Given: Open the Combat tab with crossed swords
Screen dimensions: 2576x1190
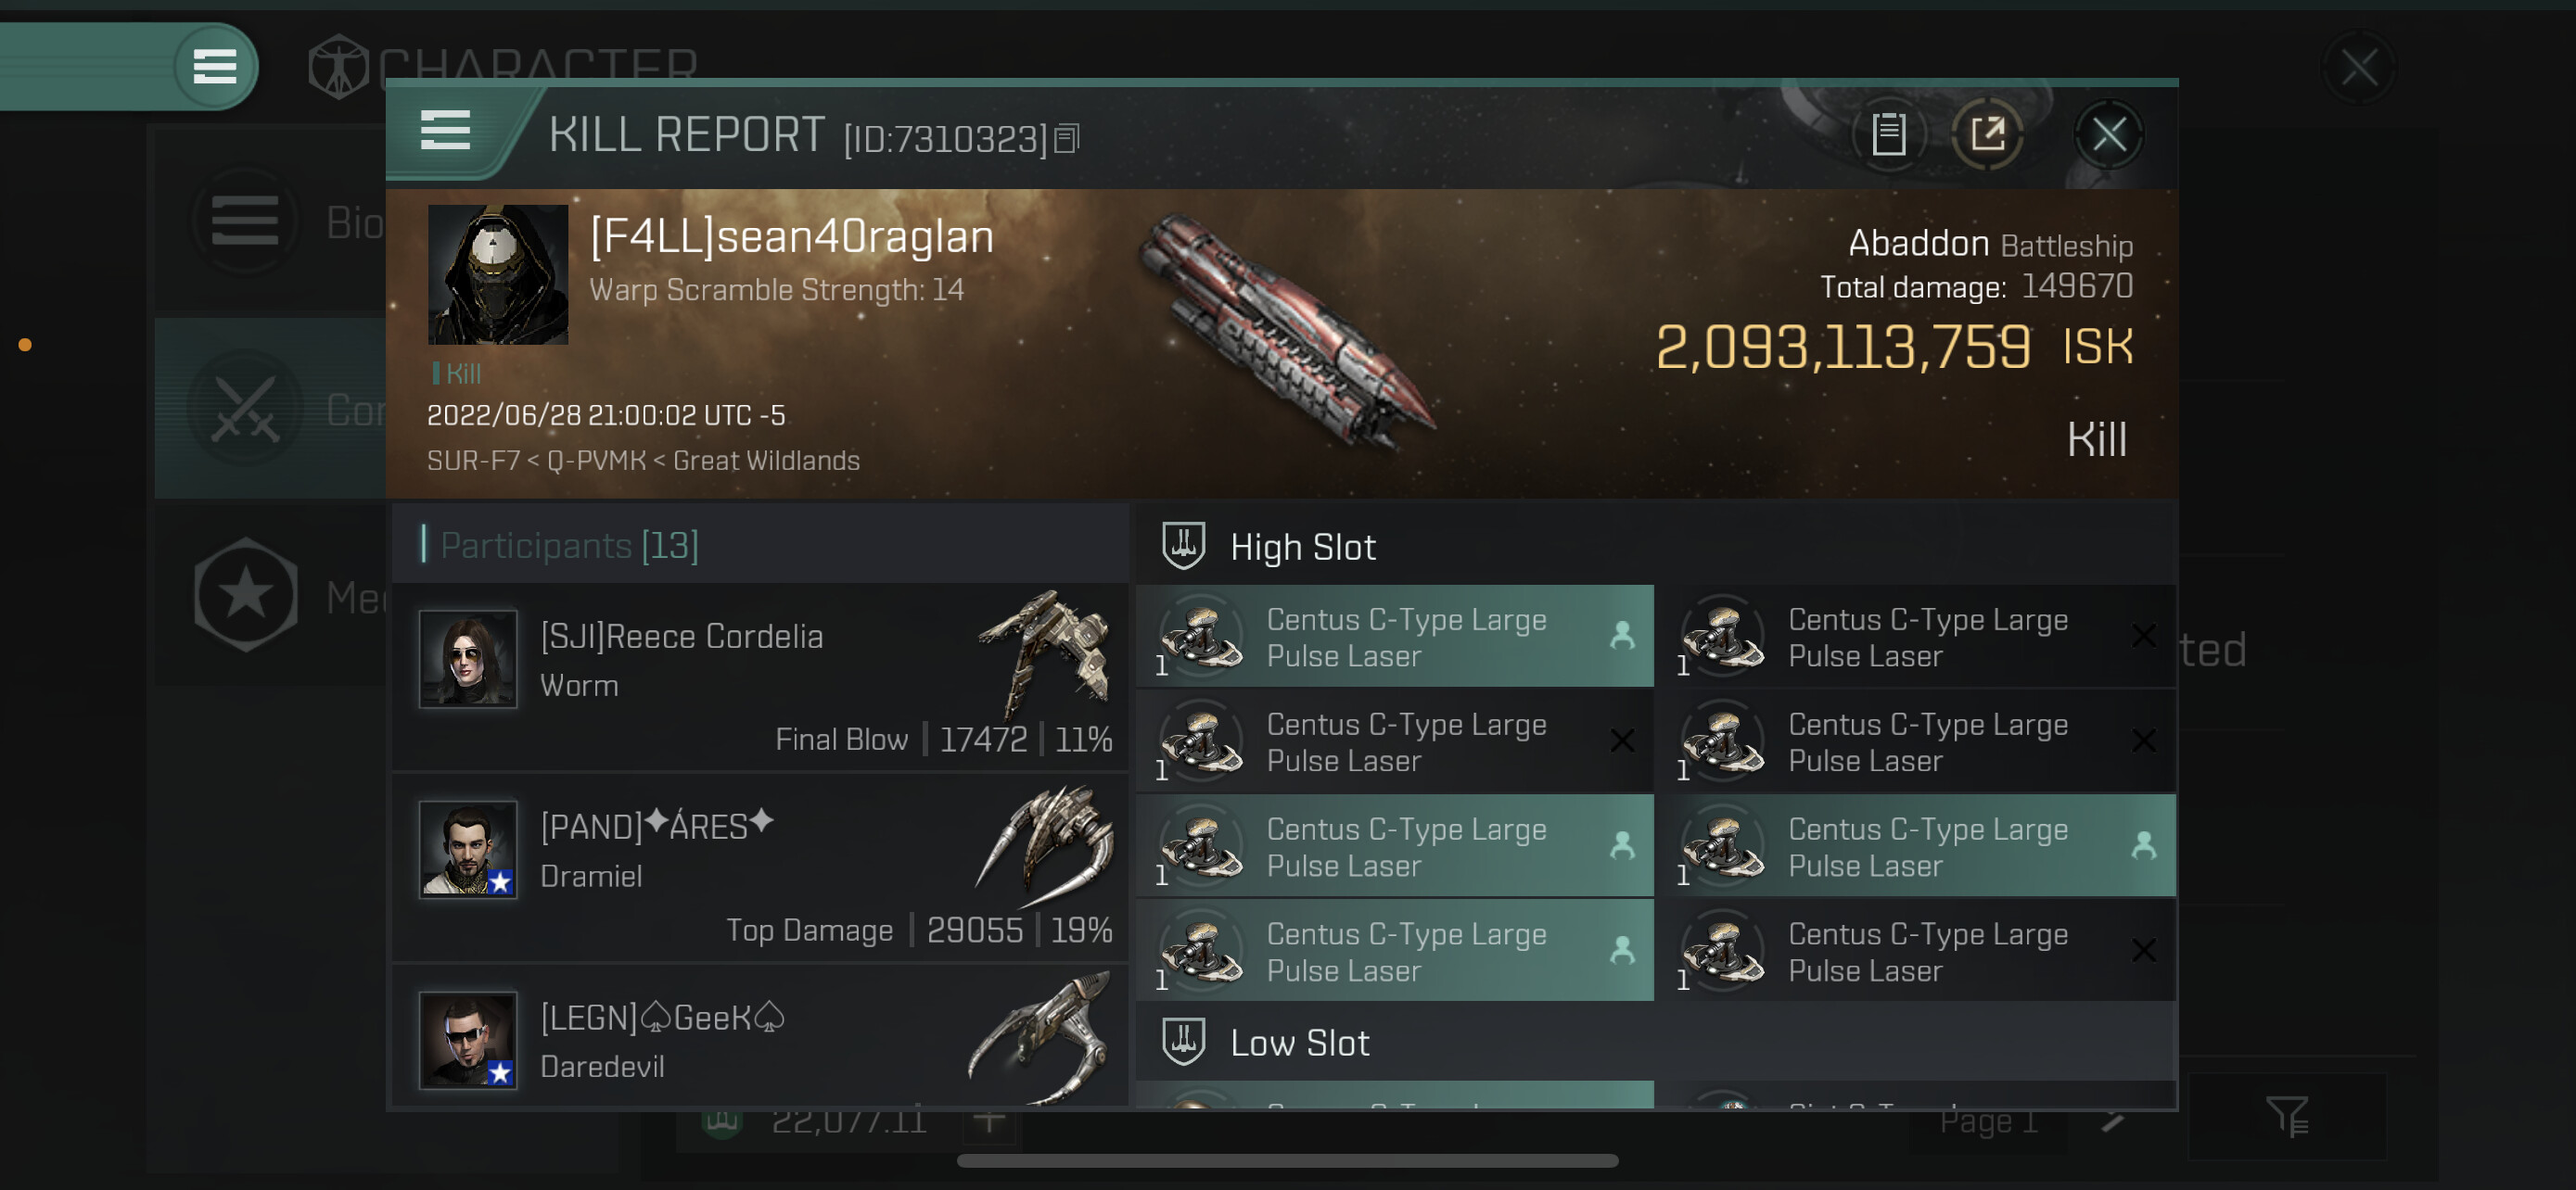Looking at the screenshot, I should tap(272, 409).
